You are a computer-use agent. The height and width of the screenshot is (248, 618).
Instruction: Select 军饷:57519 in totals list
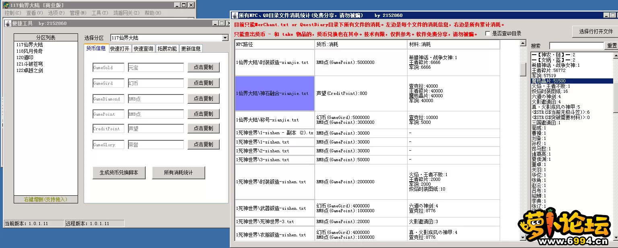(572, 76)
